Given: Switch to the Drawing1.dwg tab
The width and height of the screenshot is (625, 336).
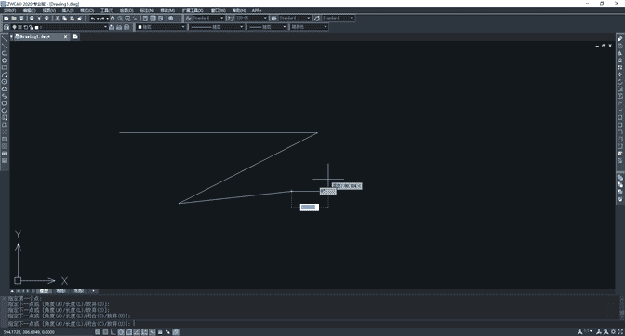Looking at the screenshot, I should point(39,36).
